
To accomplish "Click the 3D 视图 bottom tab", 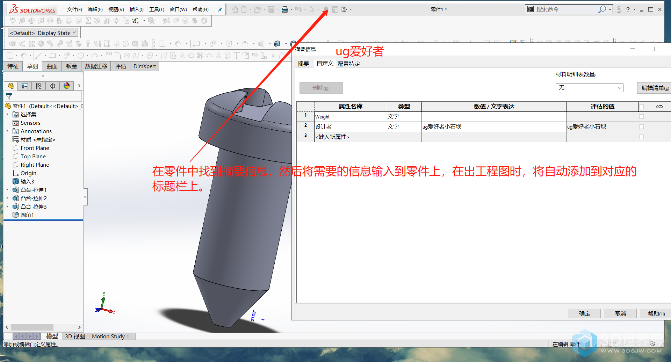I will pos(75,336).
